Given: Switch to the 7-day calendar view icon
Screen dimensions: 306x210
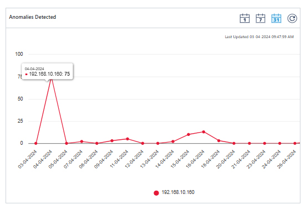Looking at the screenshot, I should tap(261, 18).
